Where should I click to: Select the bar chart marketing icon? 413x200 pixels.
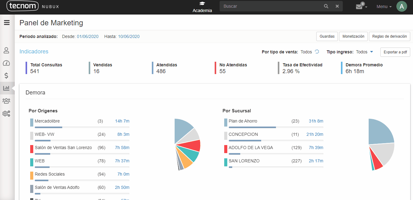tap(6, 88)
